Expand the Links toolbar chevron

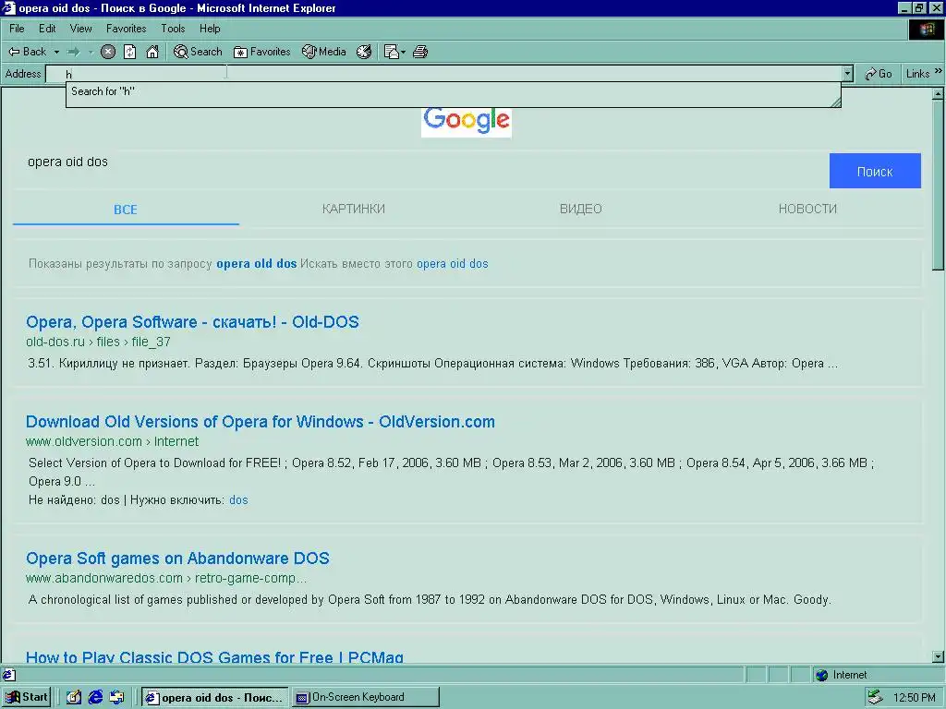click(x=939, y=71)
